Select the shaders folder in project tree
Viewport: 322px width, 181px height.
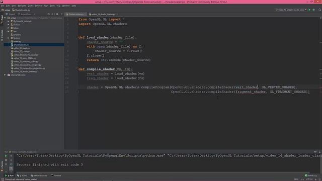(x=16, y=35)
